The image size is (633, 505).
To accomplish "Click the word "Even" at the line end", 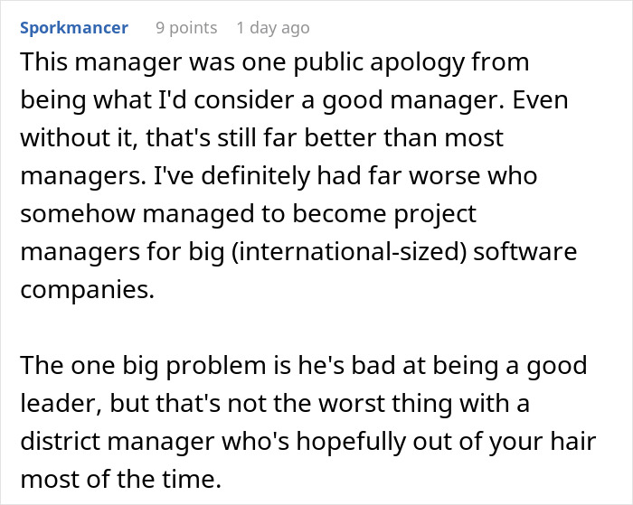I will pos(540,100).
